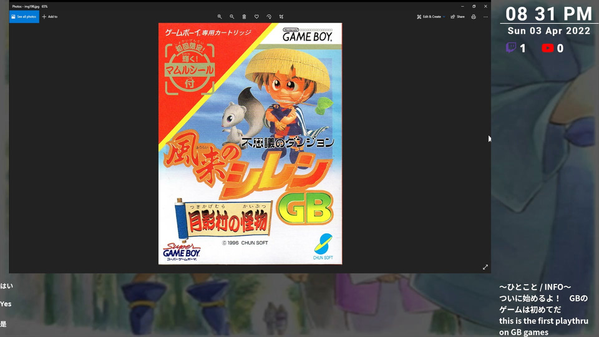Print the photo with printer icon

pos(474,17)
